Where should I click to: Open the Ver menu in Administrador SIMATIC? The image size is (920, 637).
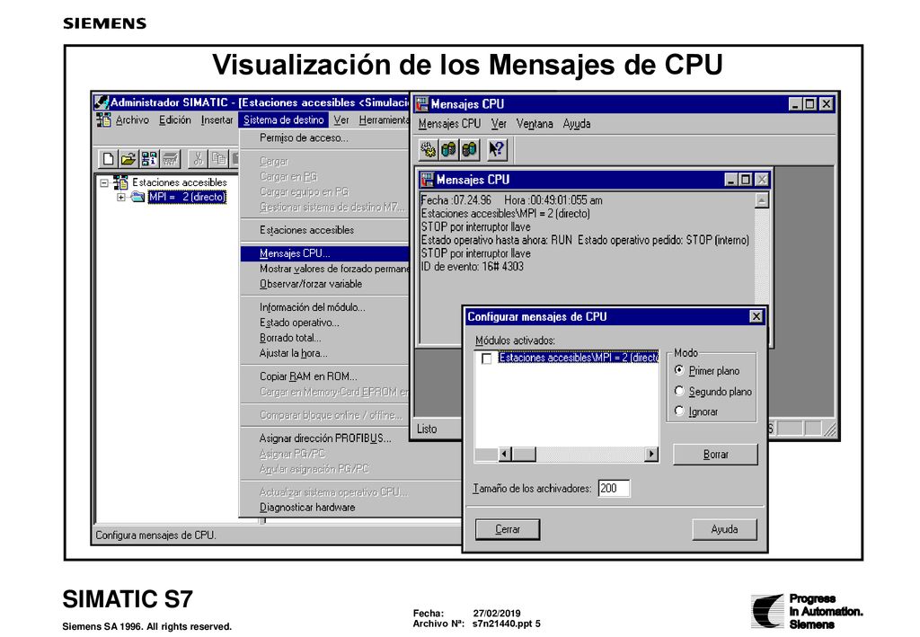click(x=341, y=120)
